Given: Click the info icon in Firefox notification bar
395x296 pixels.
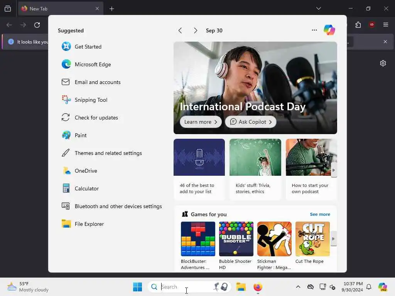Looking at the screenshot, I should point(11,42).
